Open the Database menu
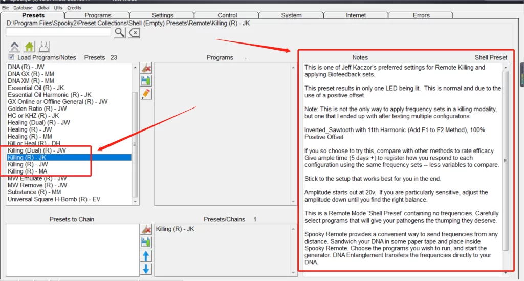 [23, 8]
